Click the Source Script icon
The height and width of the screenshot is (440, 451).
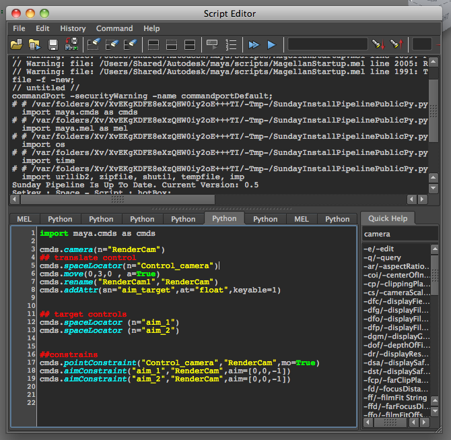34,44
